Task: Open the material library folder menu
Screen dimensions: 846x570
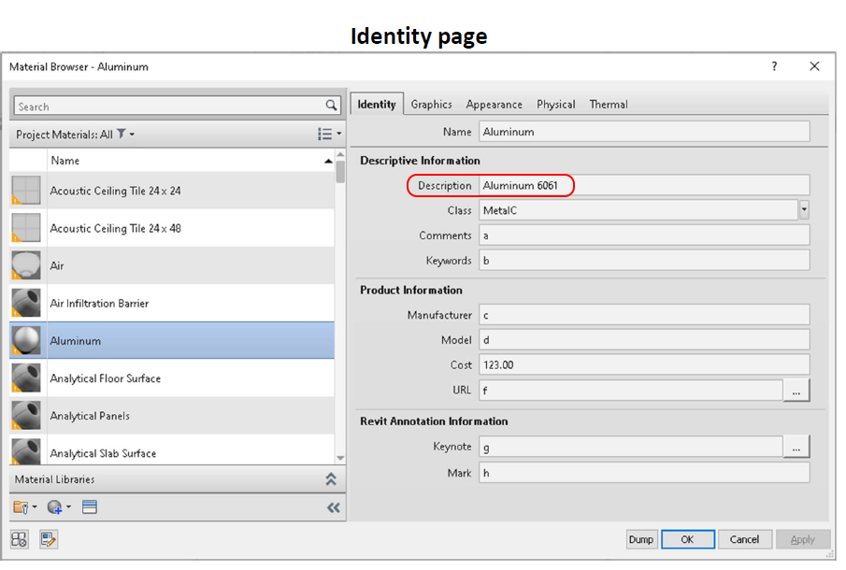Action: coord(25,506)
